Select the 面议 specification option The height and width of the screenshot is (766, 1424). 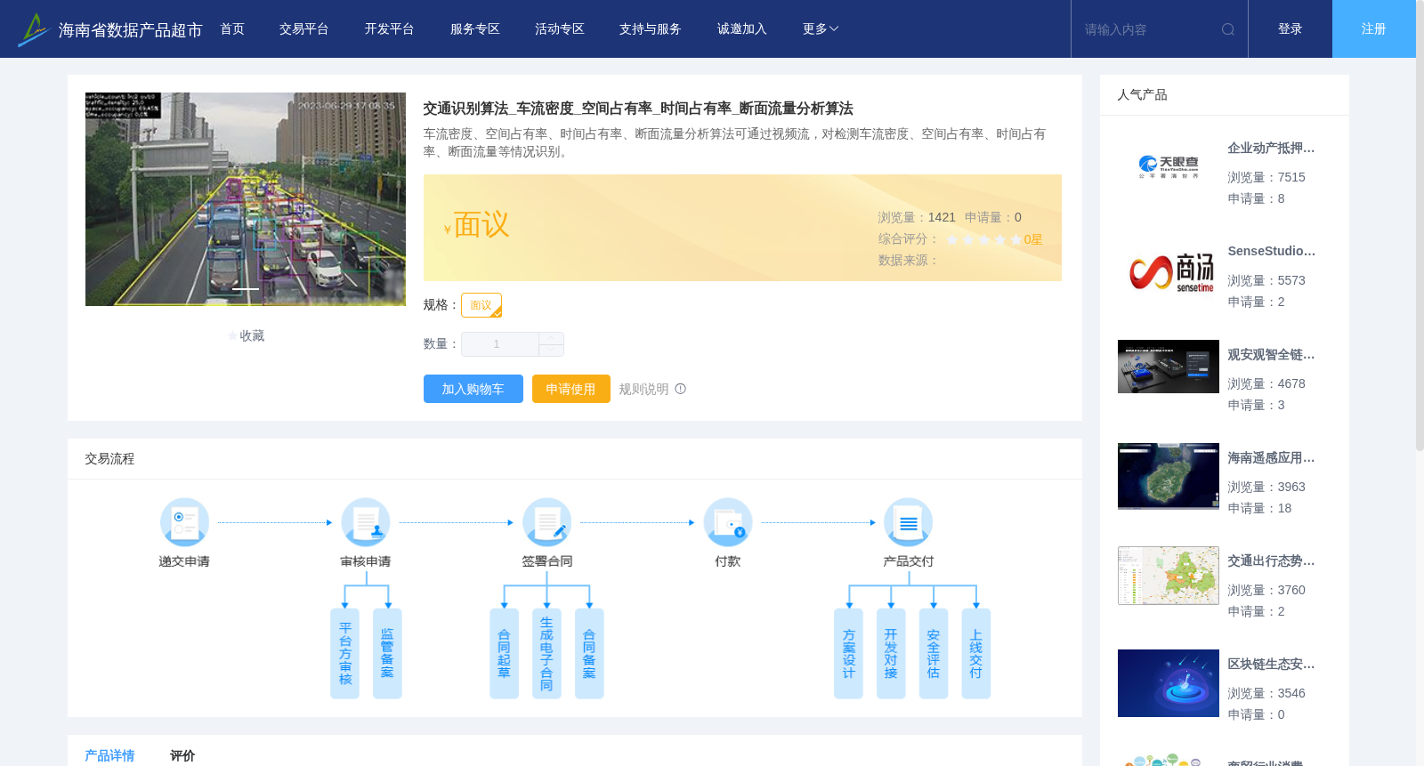(x=481, y=305)
